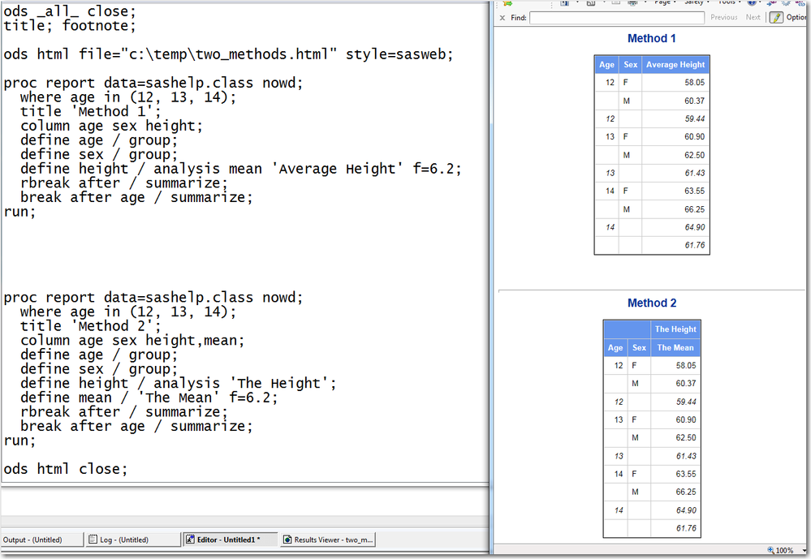The image size is (811, 559).
Task: Click into the Find text box
Action: [x=616, y=18]
